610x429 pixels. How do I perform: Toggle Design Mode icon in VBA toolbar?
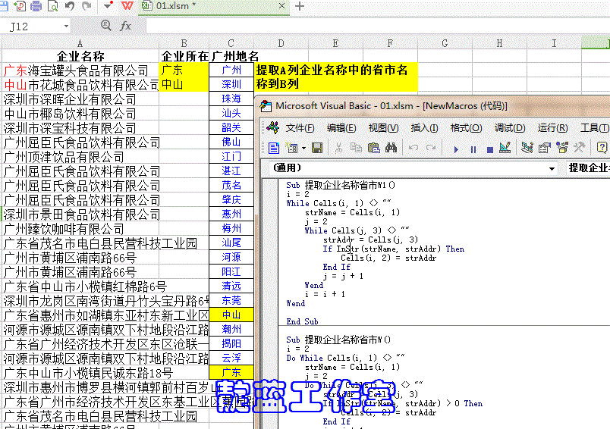505,148
